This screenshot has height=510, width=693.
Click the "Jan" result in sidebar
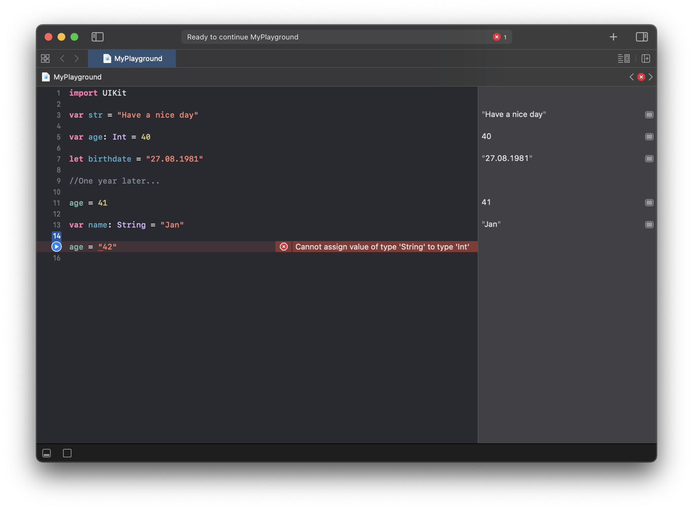pos(491,224)
